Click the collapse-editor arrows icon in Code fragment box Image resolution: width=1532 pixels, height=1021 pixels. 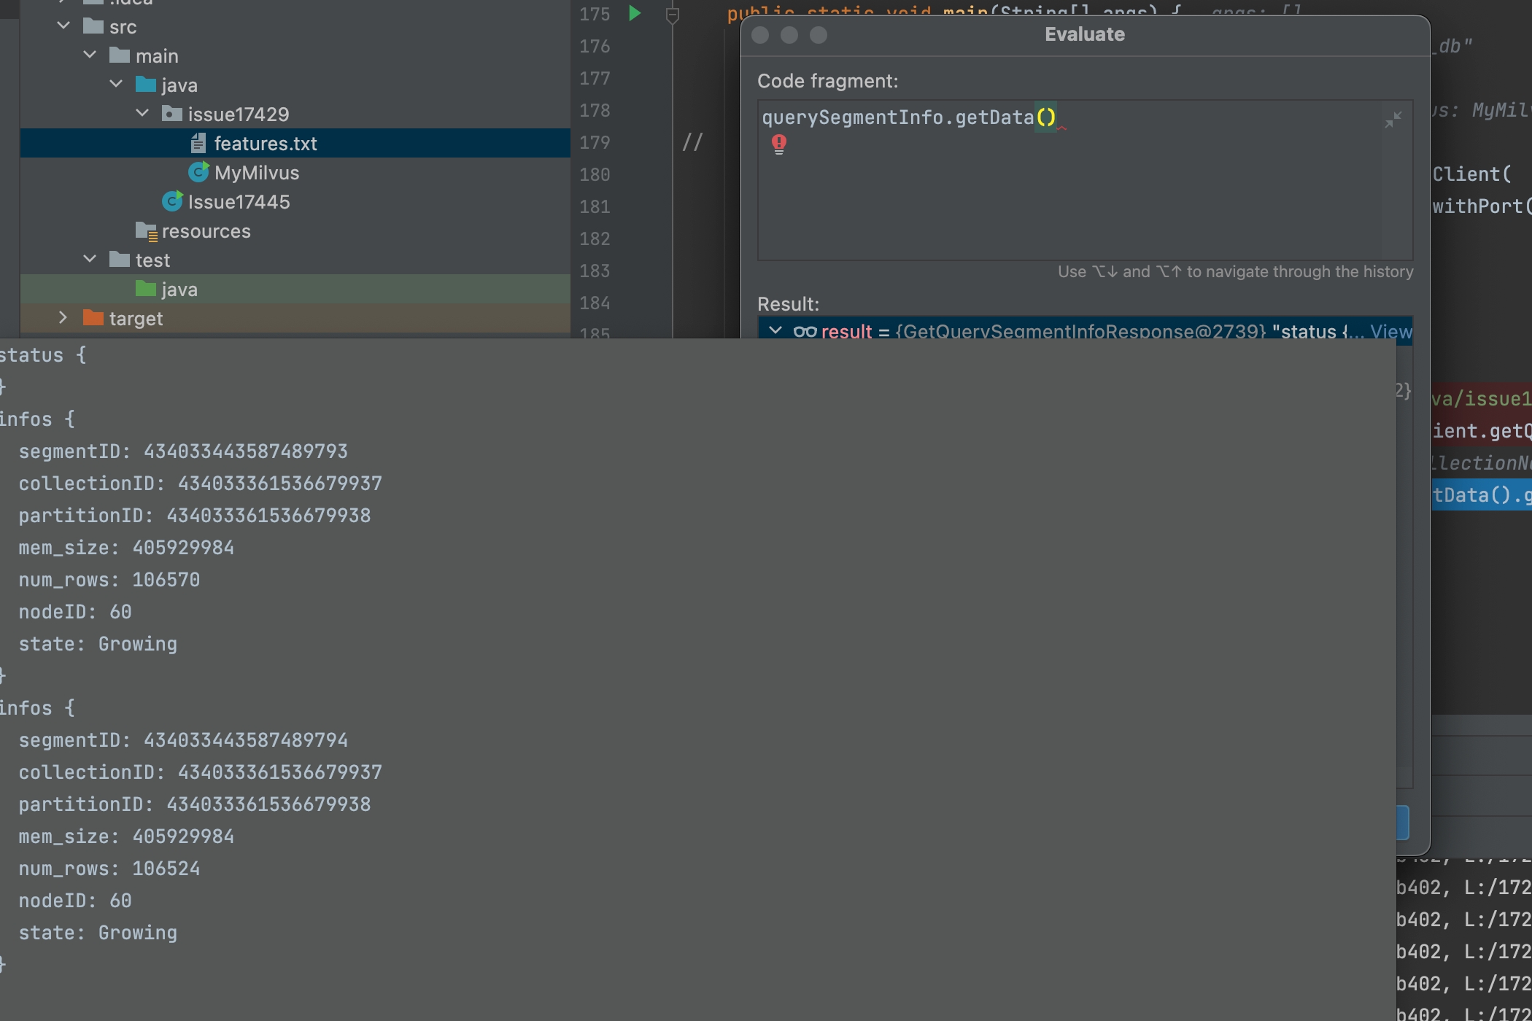(x=1394, y=119)
